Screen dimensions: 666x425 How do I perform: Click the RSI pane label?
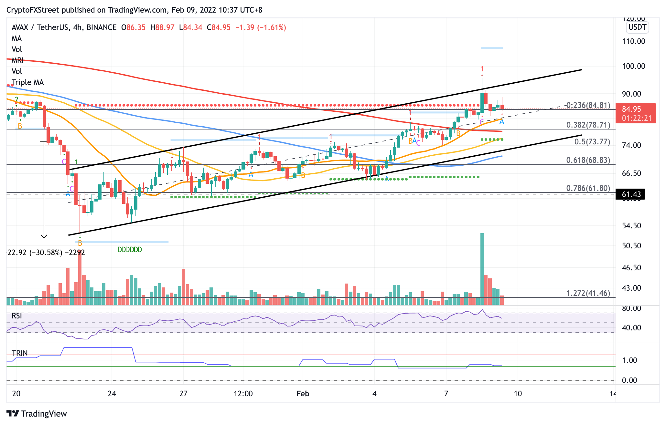pyautogui.click(x=17, y=316)
